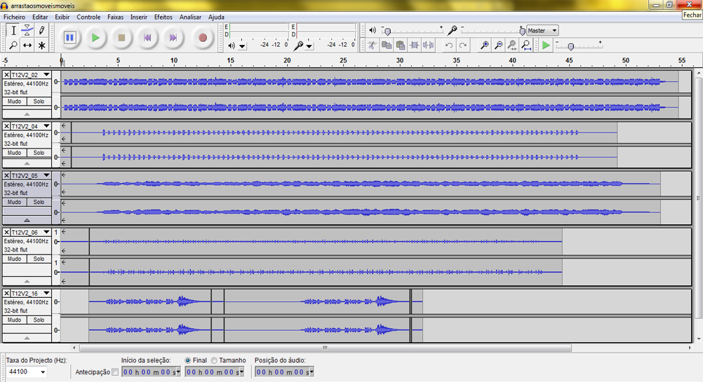Mute track T12V2_04
This screenshot has height=382, width=703.
(14, 154)
